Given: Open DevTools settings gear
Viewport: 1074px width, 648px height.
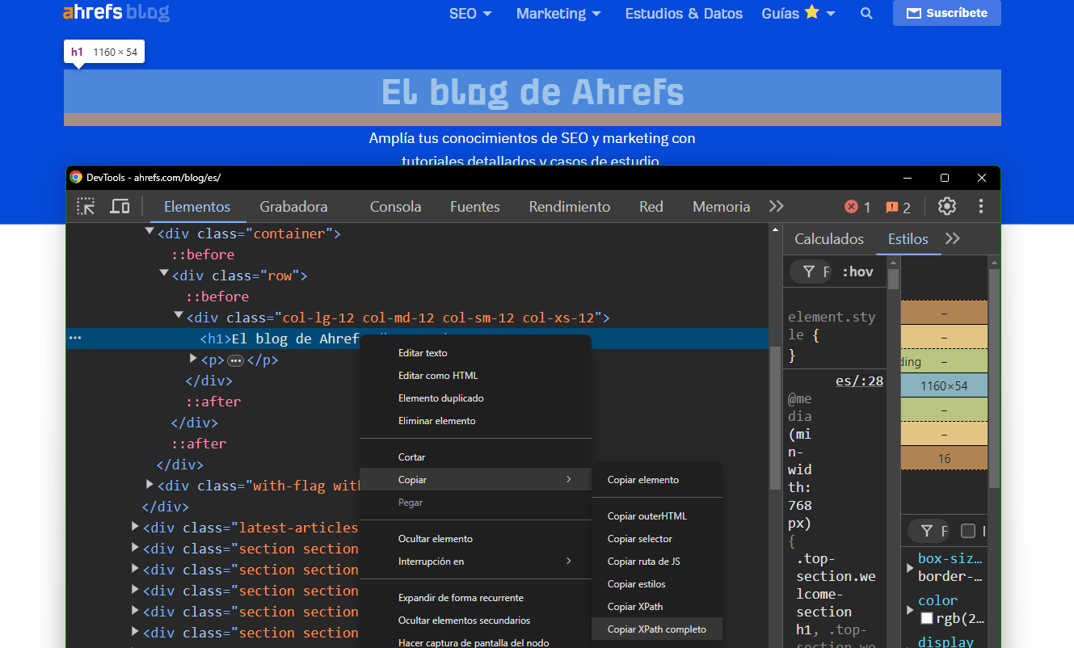Looking at the screenshot, I should click(x=946, y=206).
